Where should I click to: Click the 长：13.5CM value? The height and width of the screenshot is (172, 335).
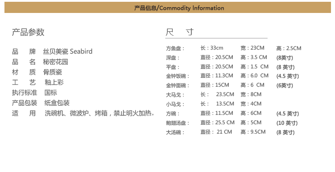[217, 104]
